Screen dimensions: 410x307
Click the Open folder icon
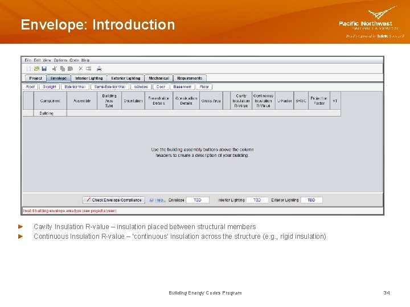(x=36, y=69)
